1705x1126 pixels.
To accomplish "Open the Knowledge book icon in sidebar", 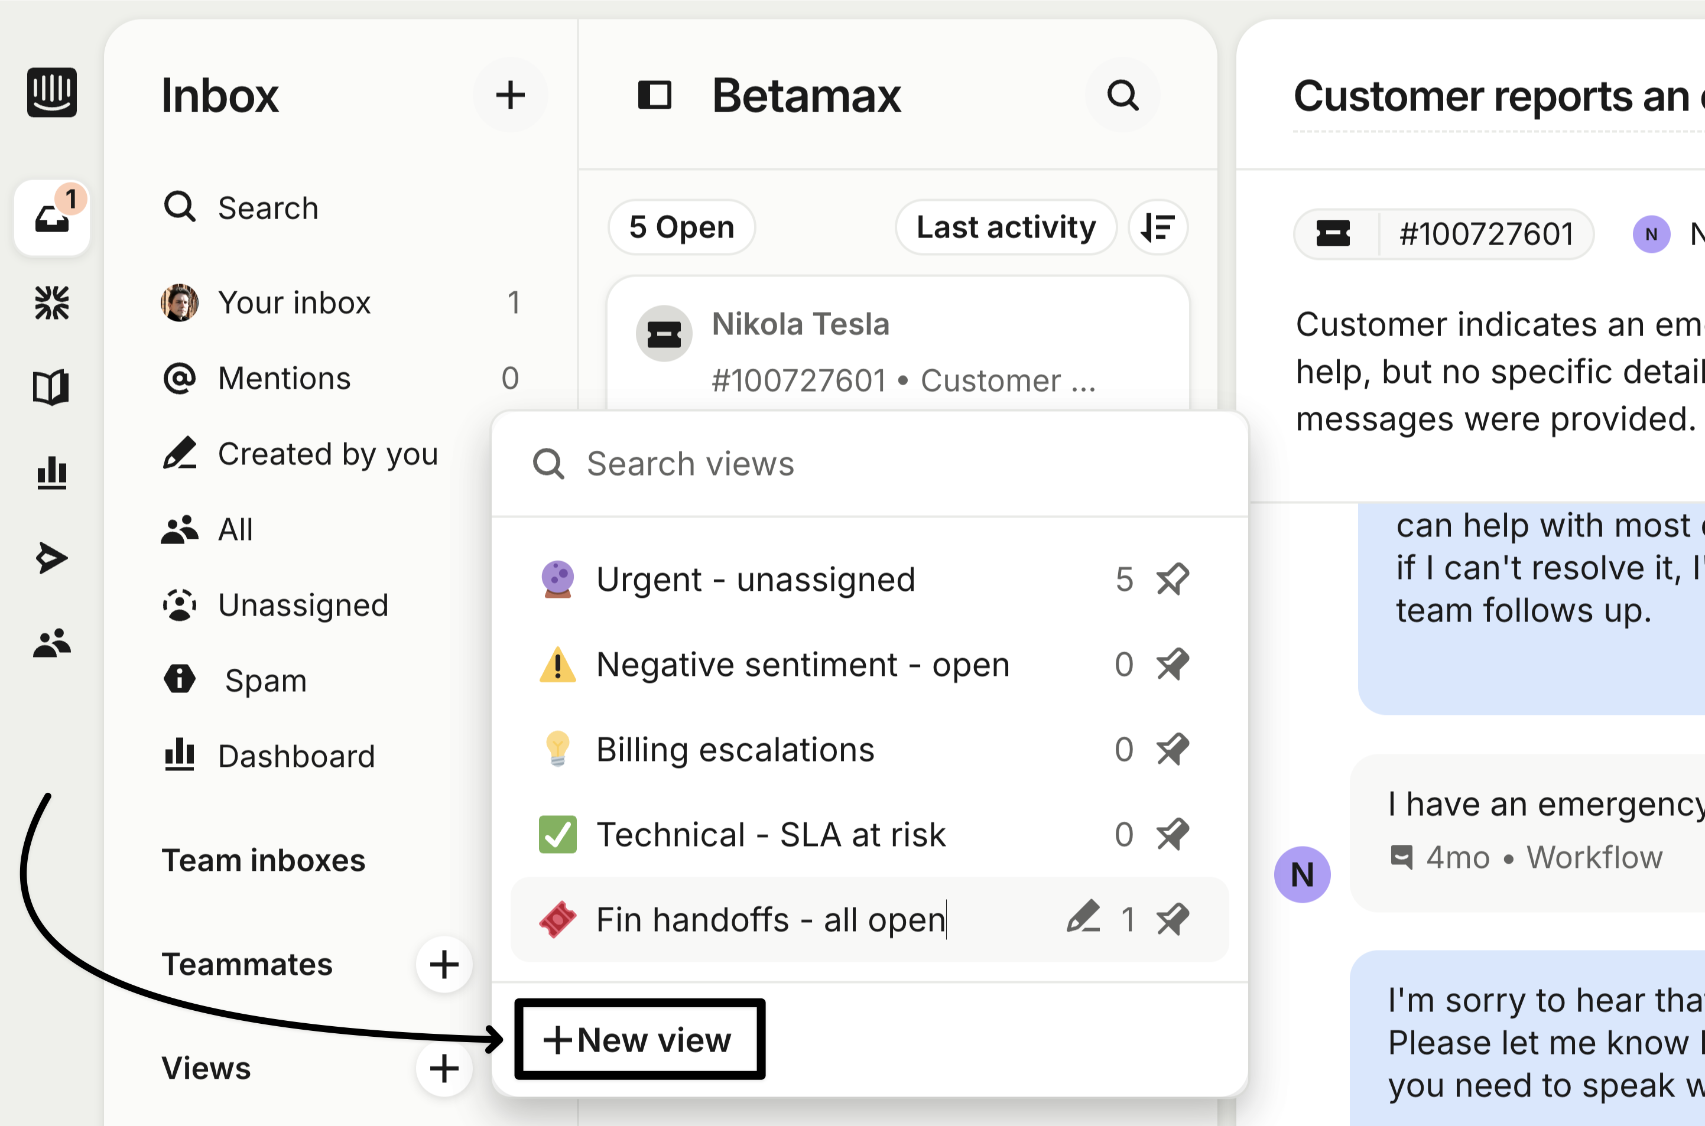I will [x=51, y=388].
